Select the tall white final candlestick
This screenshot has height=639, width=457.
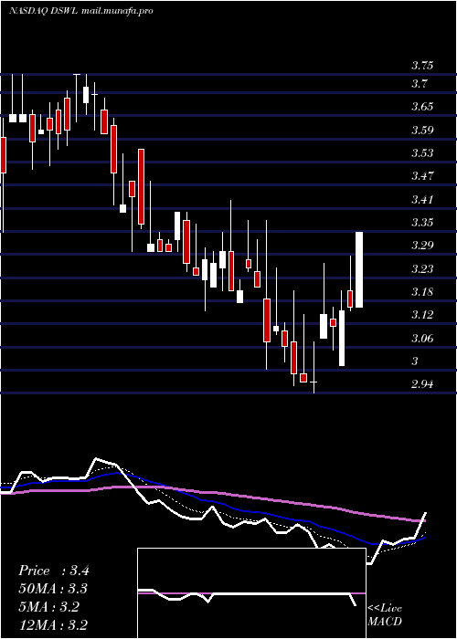tap(359, 269)
